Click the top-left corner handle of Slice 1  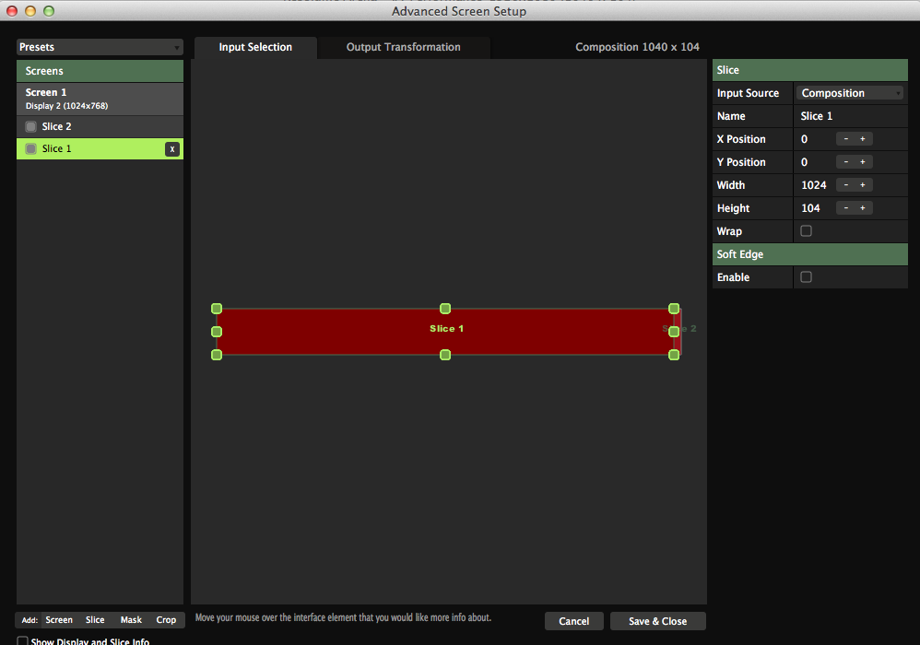coord(217,309)
